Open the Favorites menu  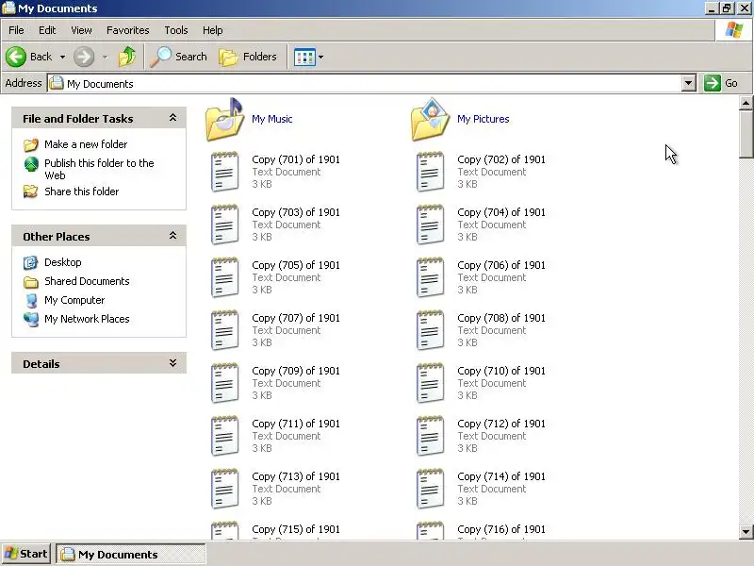(128, 30)
